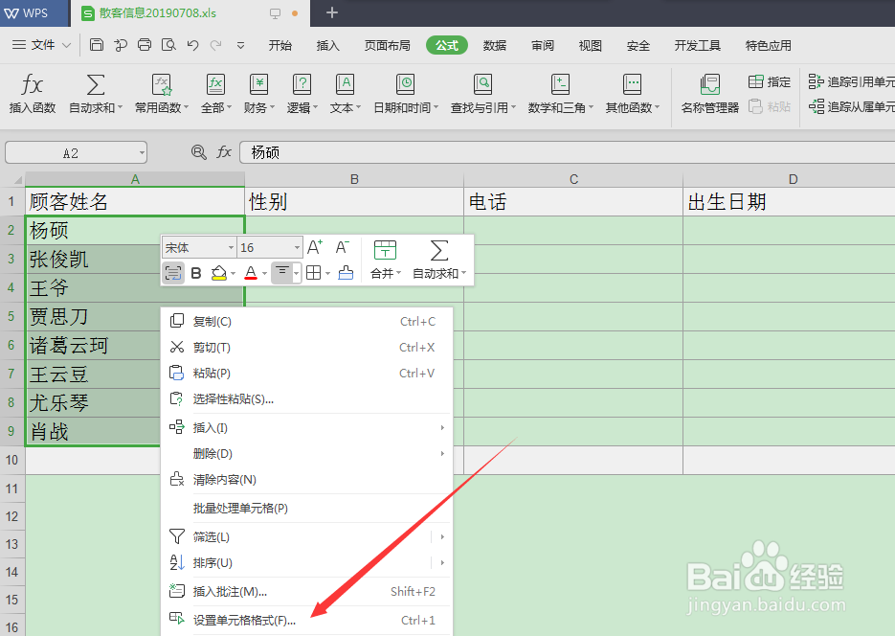Screen dimensions: 895x636
Task: Switch to the 开始 ribbon tab
Action: 280,45
